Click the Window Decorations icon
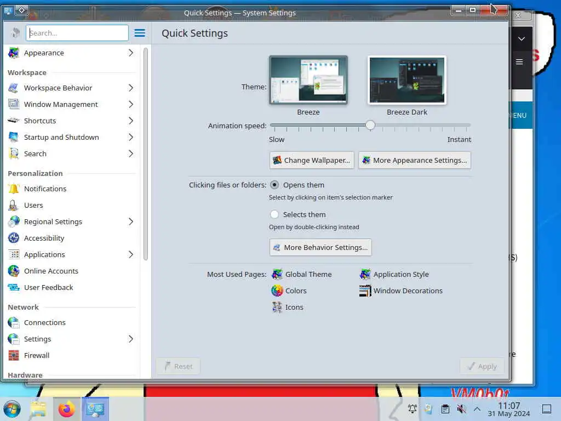Viewport: 561px width, 421px height. point(365,291)
